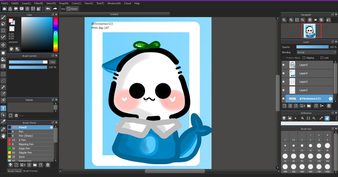Open the @Yinniemeo123 layer settings gear

click(330, 99)
